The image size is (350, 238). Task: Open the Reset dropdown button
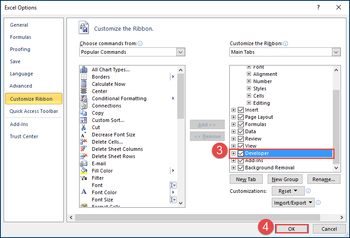288,191
